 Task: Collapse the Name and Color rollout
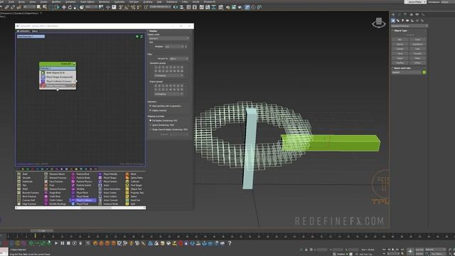coord(402,68)
